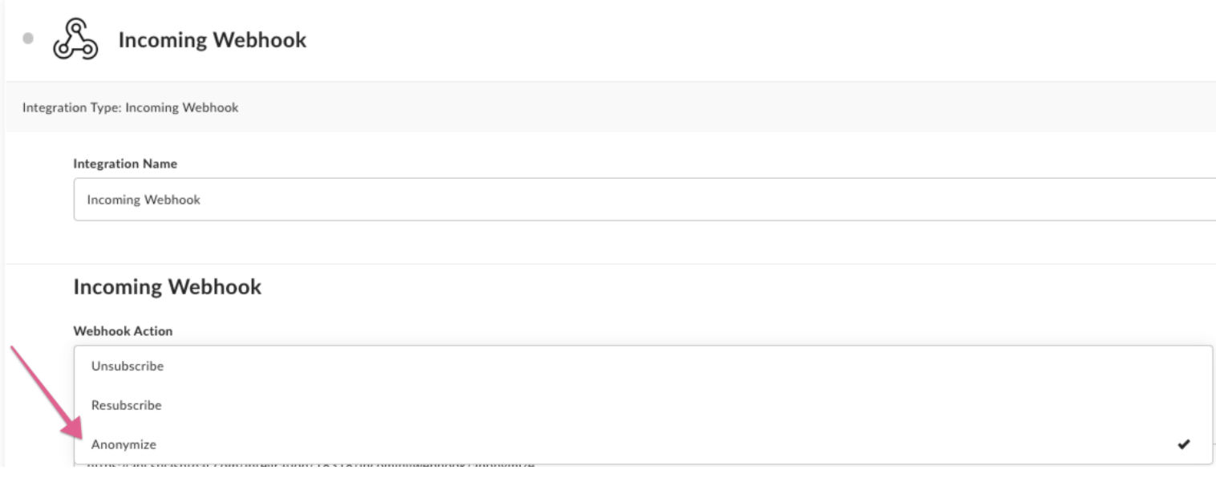
Task: Click the Incoming Webhook page title
Action: click(213, 40)
